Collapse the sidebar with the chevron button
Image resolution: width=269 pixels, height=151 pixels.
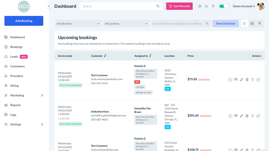click(x=49, y=6)
